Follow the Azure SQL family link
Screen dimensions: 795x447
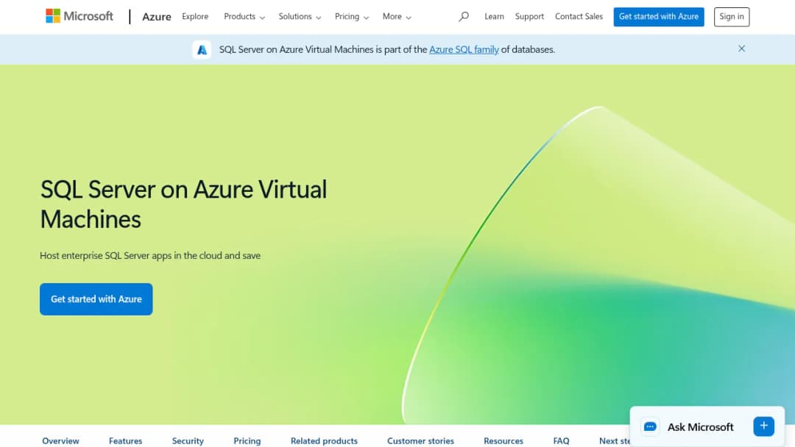[x=464, y=49]
